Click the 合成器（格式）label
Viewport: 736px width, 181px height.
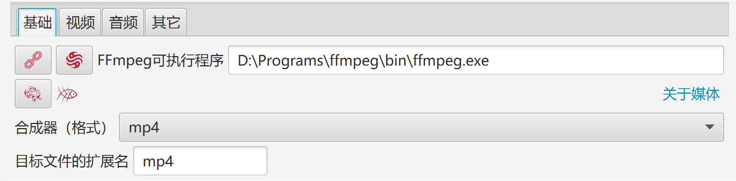point(61,128)
